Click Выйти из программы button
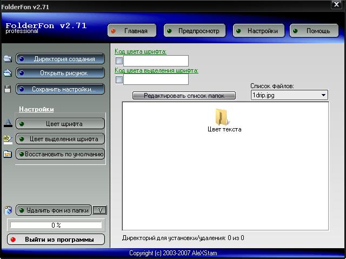Screen dimensions: 346x259 coord(56,240)
